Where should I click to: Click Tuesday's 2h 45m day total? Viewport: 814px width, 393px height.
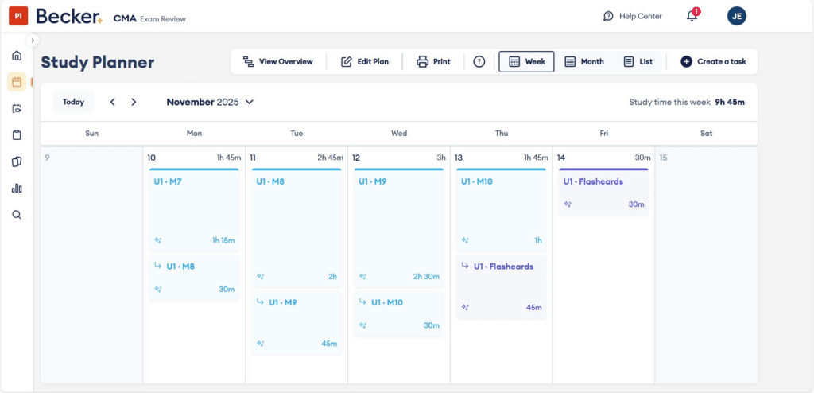[x=330, y=158]
